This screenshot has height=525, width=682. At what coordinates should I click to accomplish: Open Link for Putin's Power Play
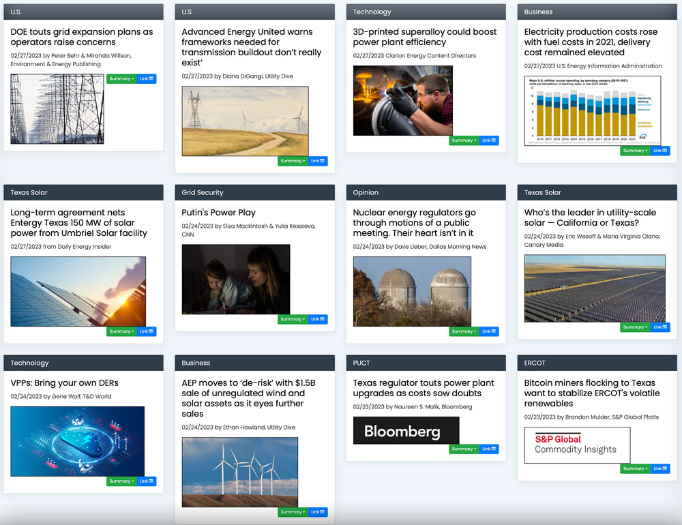(318, 319)
